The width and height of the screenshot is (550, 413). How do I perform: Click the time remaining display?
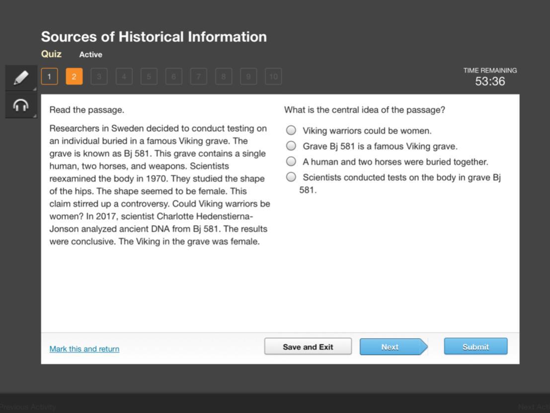490,78
